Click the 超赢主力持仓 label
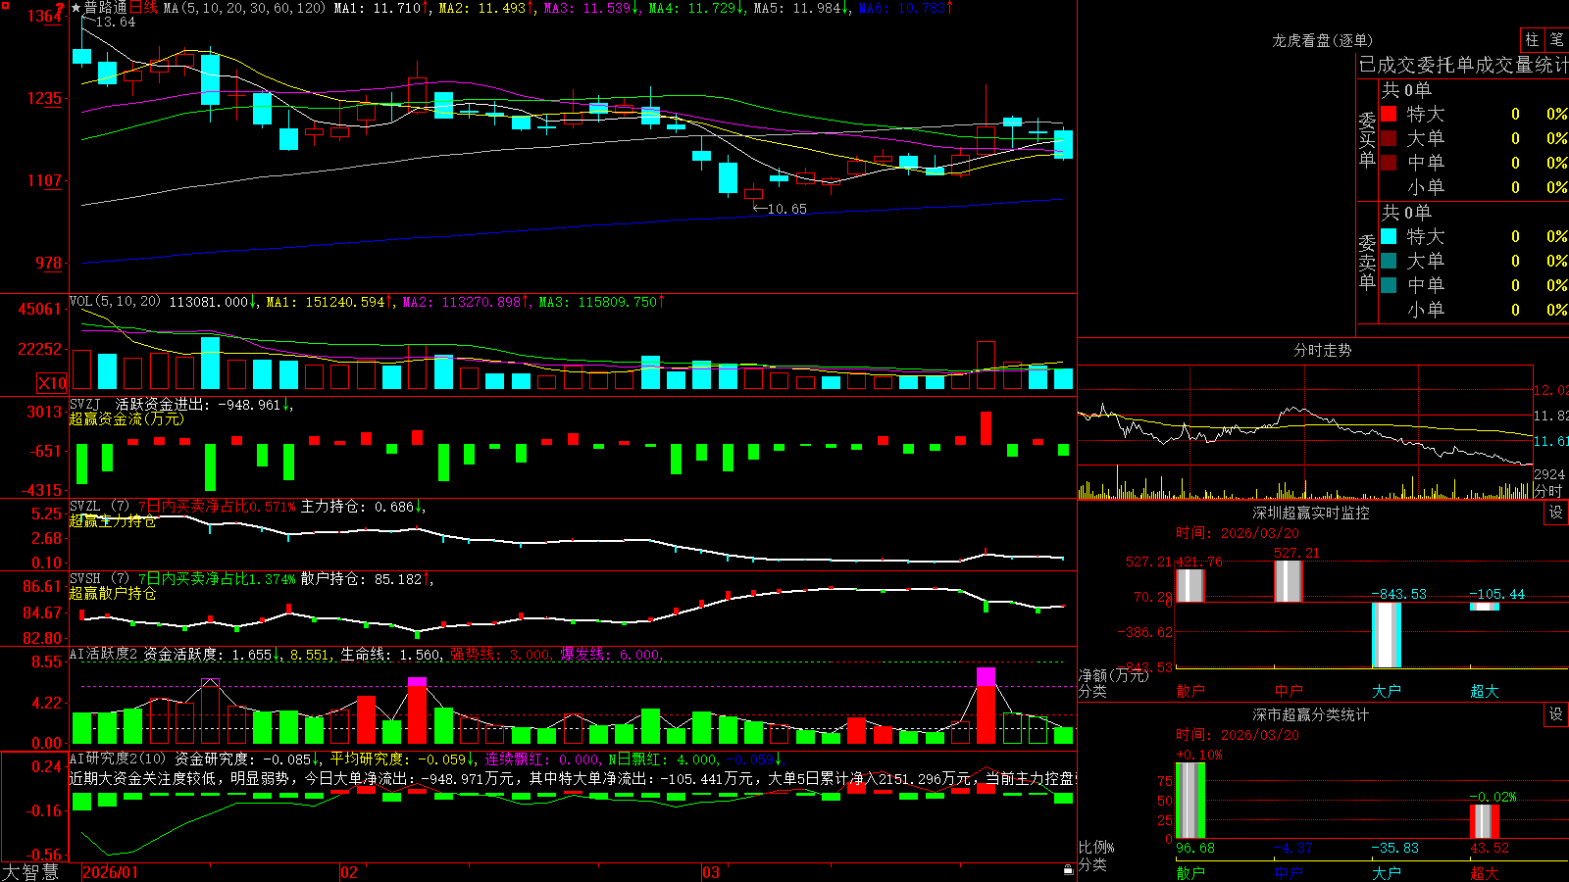 [113, 520]
